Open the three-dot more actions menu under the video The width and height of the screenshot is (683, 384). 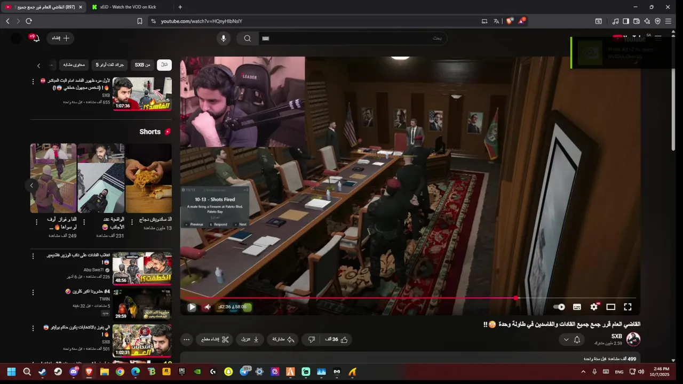[186, 339]
